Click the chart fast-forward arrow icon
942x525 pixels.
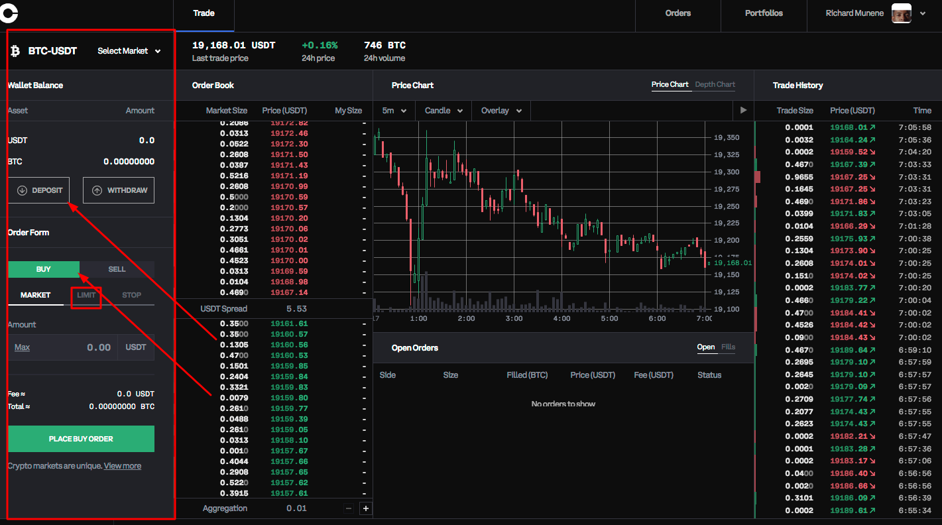coord(743,110)
